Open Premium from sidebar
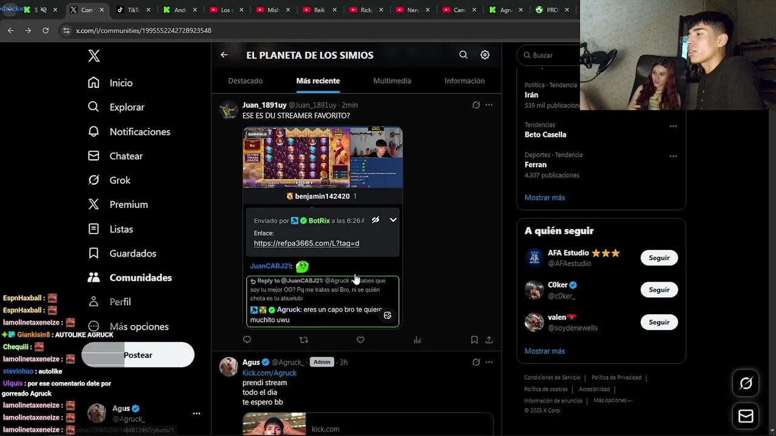 click(118, 204)
